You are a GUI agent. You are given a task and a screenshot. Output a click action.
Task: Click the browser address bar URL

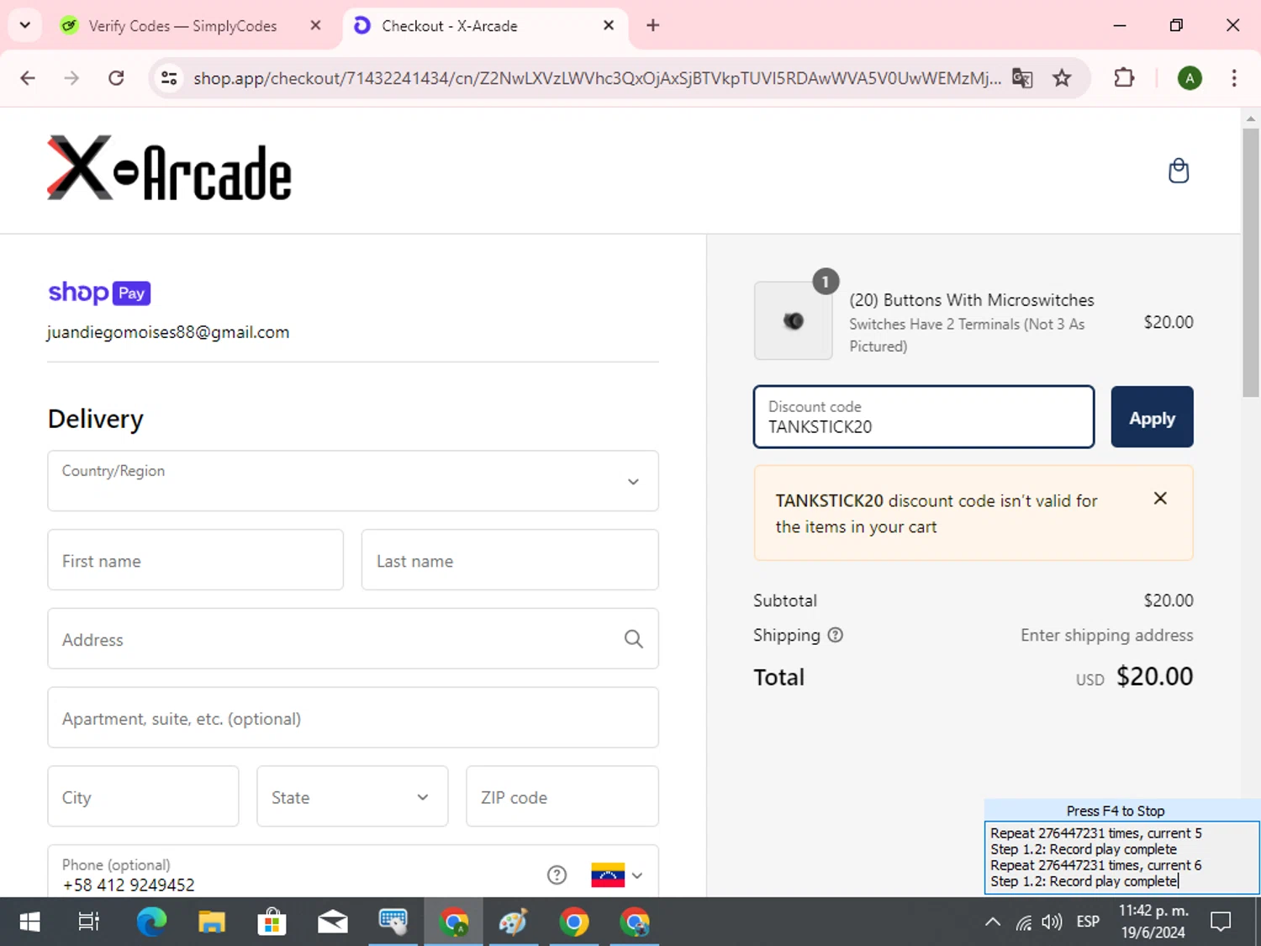(597, 78)
